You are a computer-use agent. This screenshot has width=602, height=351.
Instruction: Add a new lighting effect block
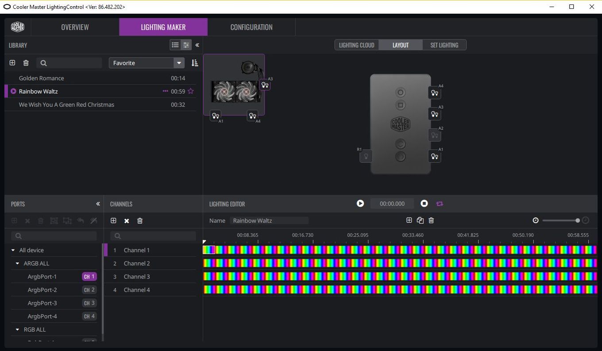[x=409, y=220]
